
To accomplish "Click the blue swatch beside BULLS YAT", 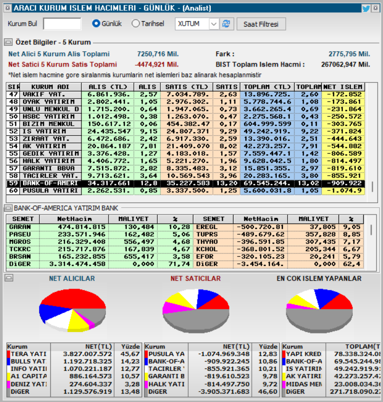I will (x=9, y=362).
